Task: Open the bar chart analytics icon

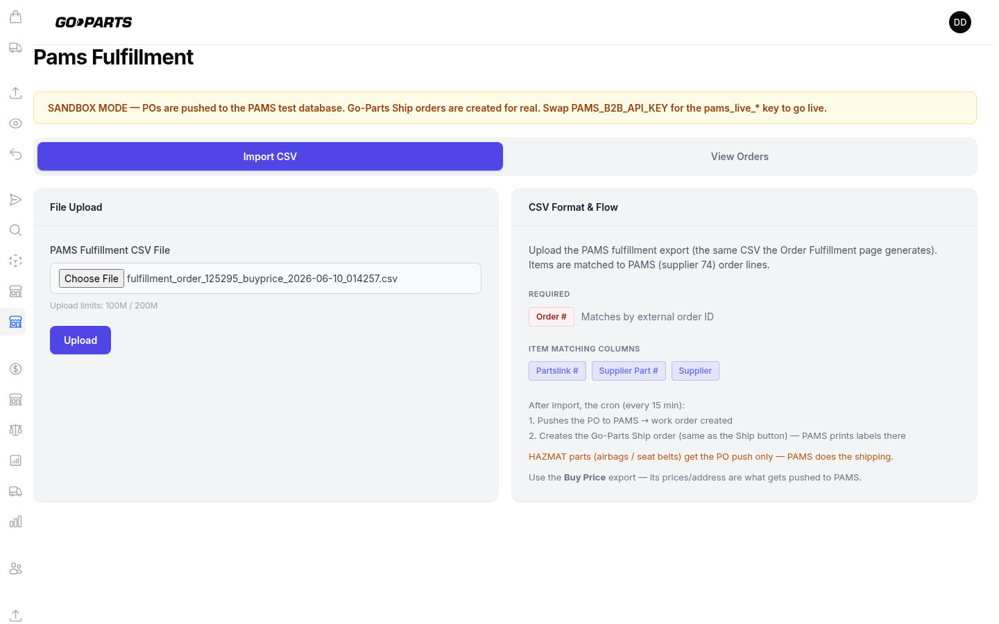Action: (x=15, y=521)
